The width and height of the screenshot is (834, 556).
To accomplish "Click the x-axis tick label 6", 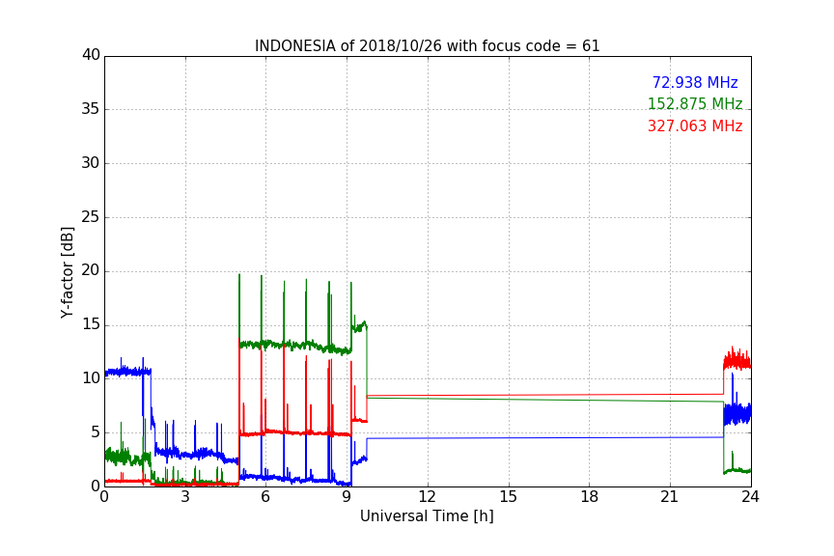I will point(265,497).
